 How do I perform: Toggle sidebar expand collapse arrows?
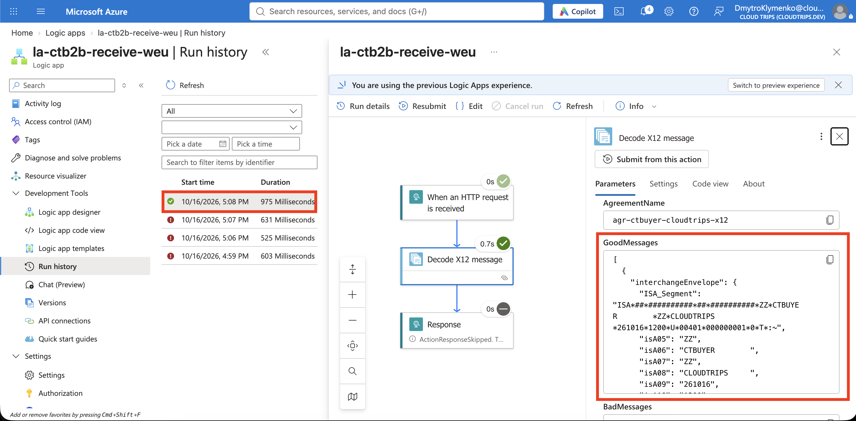coord(124,85)
